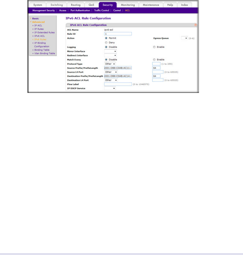Open the IP DSCP Service dropdown

pyautogui.click(x=110, y=89)
